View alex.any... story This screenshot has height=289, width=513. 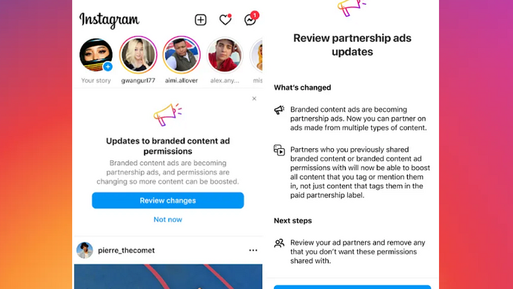click(225, 54)
